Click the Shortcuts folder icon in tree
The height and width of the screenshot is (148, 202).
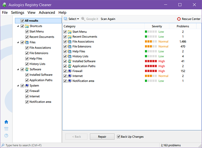click(27, 26)
